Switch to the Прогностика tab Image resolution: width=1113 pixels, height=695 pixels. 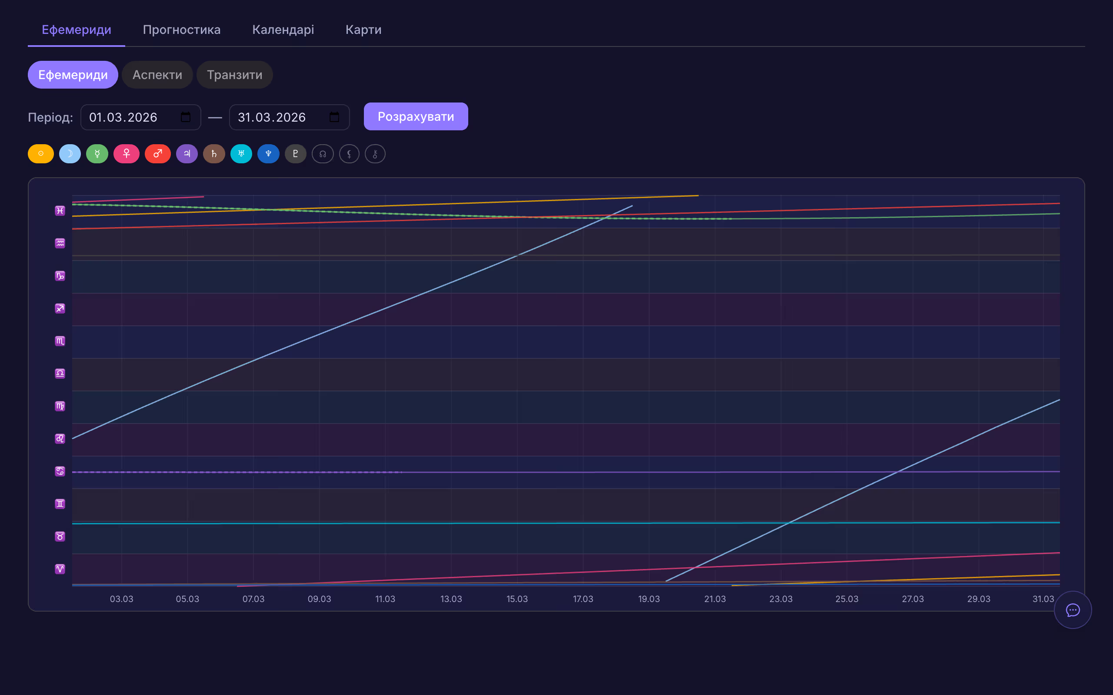click(x=182, y=30)
